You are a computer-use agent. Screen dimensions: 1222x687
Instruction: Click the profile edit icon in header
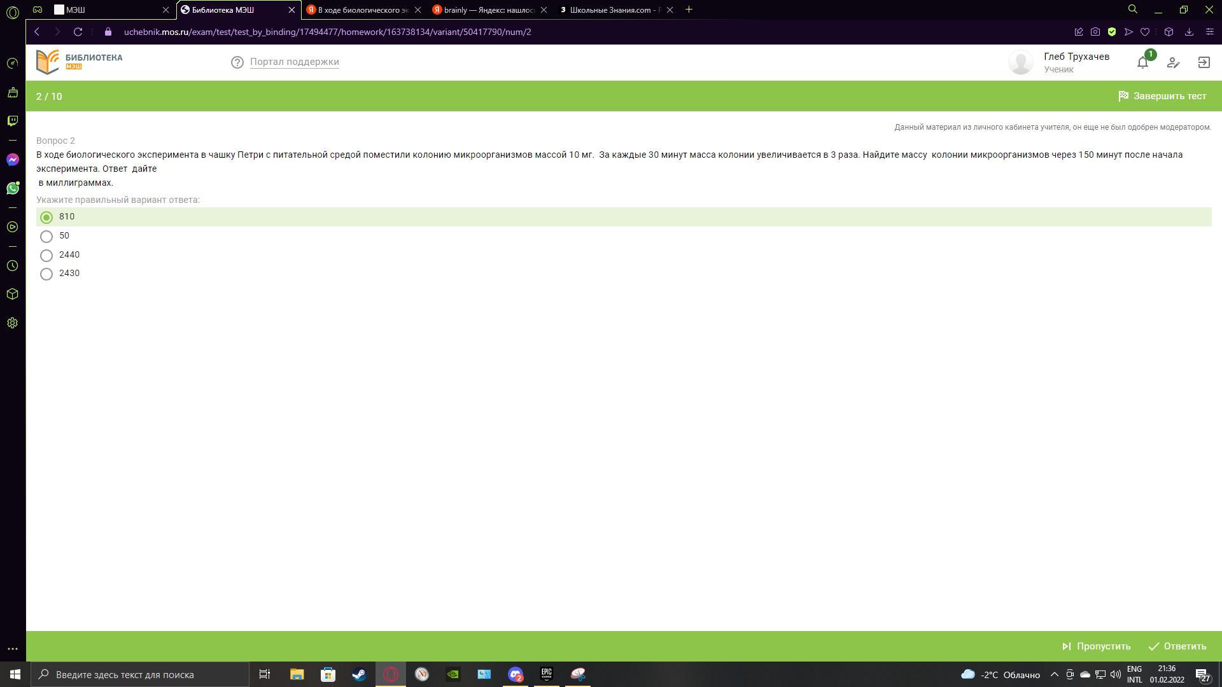1173,62
